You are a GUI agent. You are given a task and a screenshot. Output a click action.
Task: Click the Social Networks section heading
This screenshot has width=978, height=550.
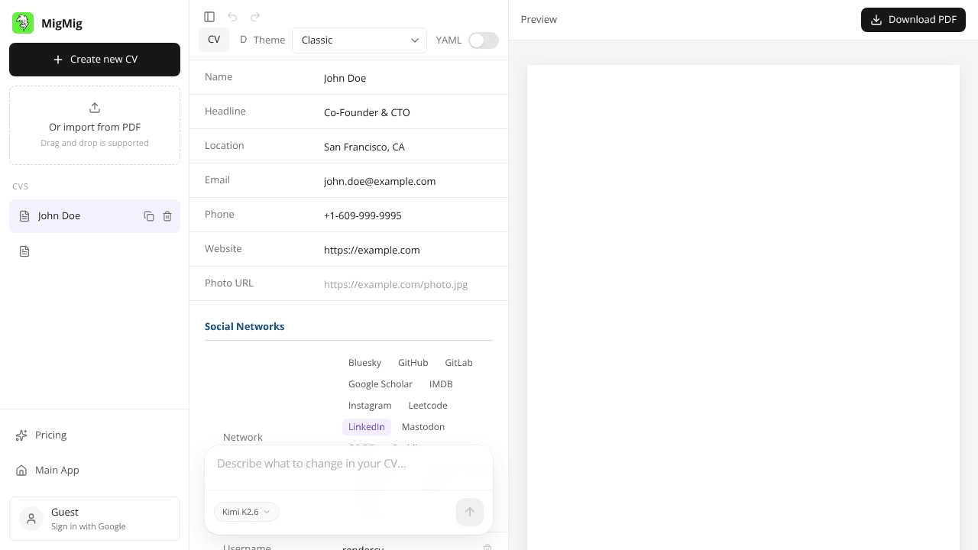click(x=244, y=326)
